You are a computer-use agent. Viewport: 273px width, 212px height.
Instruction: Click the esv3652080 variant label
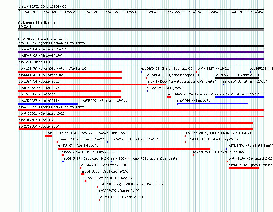[x=261, y=69]
